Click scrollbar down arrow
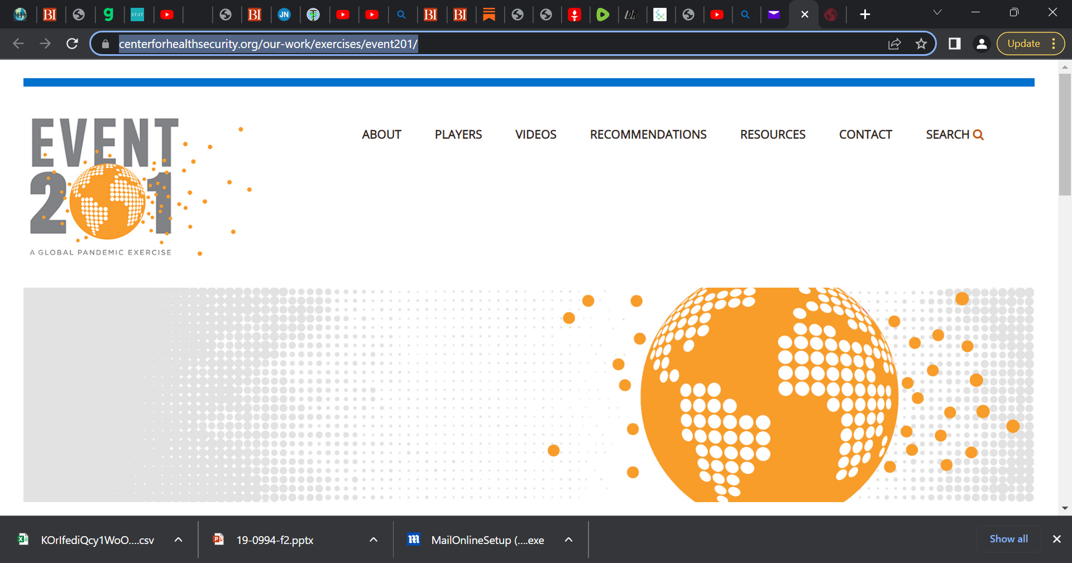1072x563 pixels. 1065,508
